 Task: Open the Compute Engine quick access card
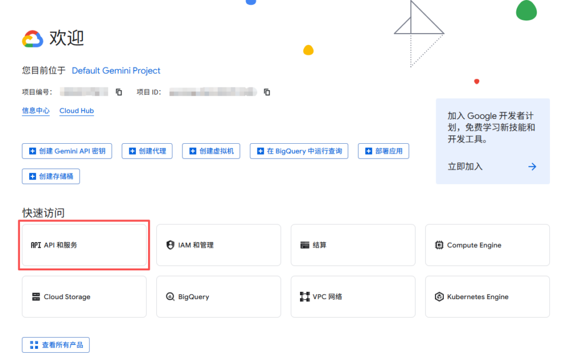[x=488, y=245]
